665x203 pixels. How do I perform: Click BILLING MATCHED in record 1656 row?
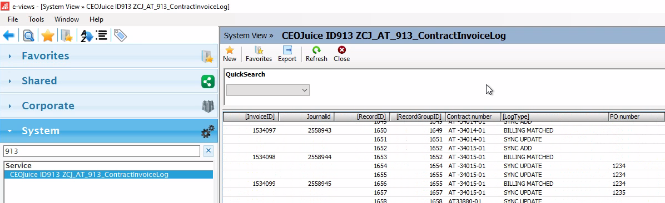coord(528,184)
